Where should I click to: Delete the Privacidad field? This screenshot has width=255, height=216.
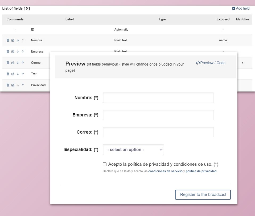[x=8, y=85]
